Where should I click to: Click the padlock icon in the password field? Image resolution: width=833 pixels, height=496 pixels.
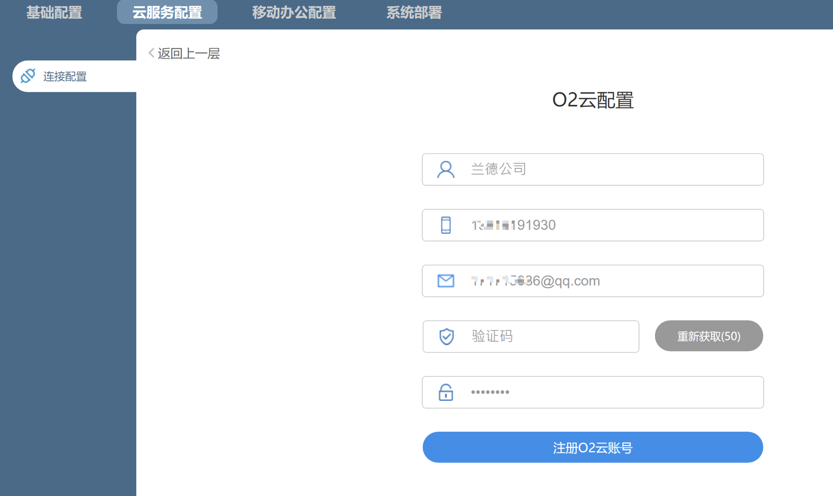(445, 392)
